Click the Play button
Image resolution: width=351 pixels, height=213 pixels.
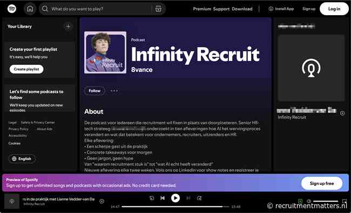pyautogui.click(x=175, y=198)
